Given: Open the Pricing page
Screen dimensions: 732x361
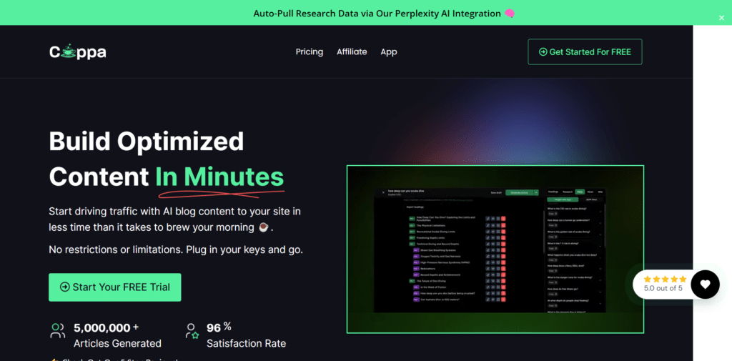Looking at the screenshot, I should tap(310, 51).
